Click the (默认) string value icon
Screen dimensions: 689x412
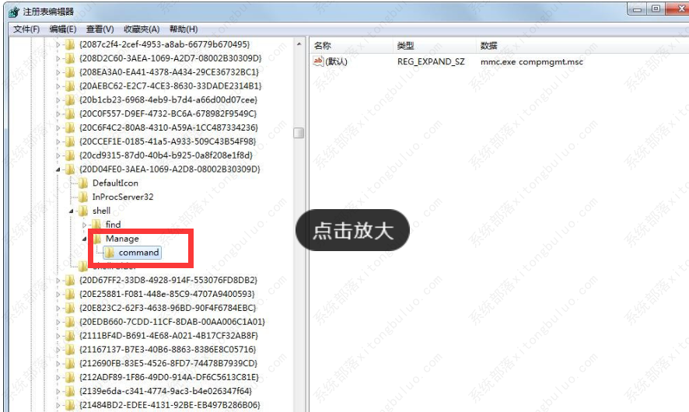(x=318, y=61)
